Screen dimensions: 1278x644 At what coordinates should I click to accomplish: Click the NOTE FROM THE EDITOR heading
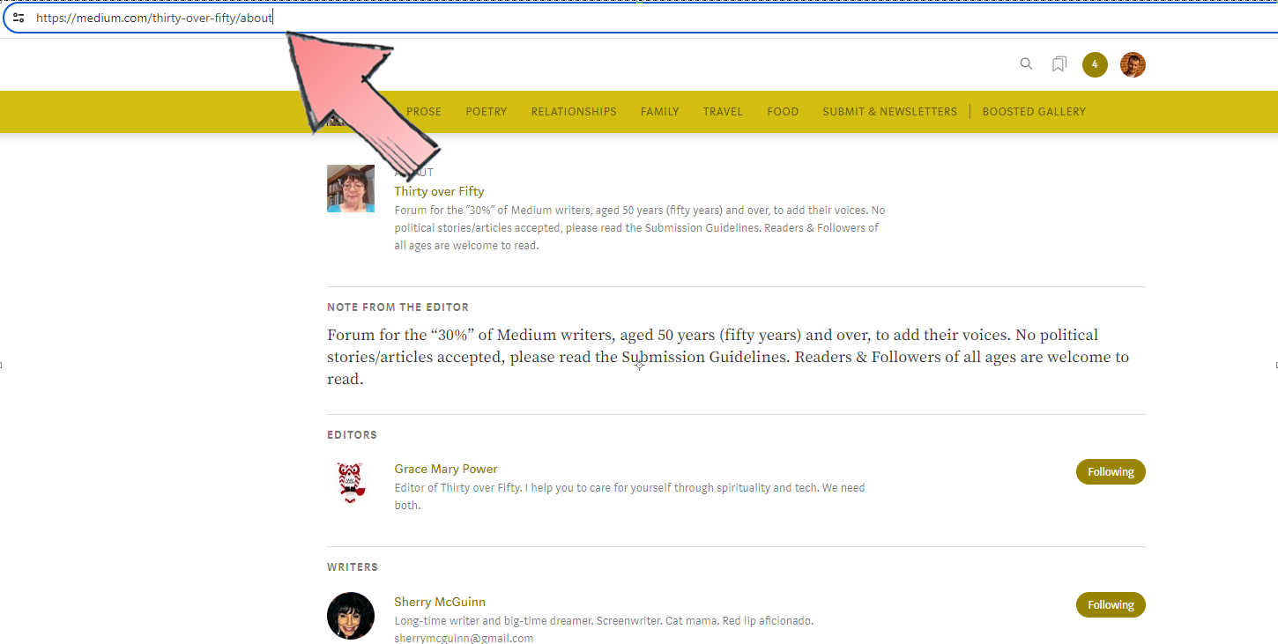click(398, 307)
